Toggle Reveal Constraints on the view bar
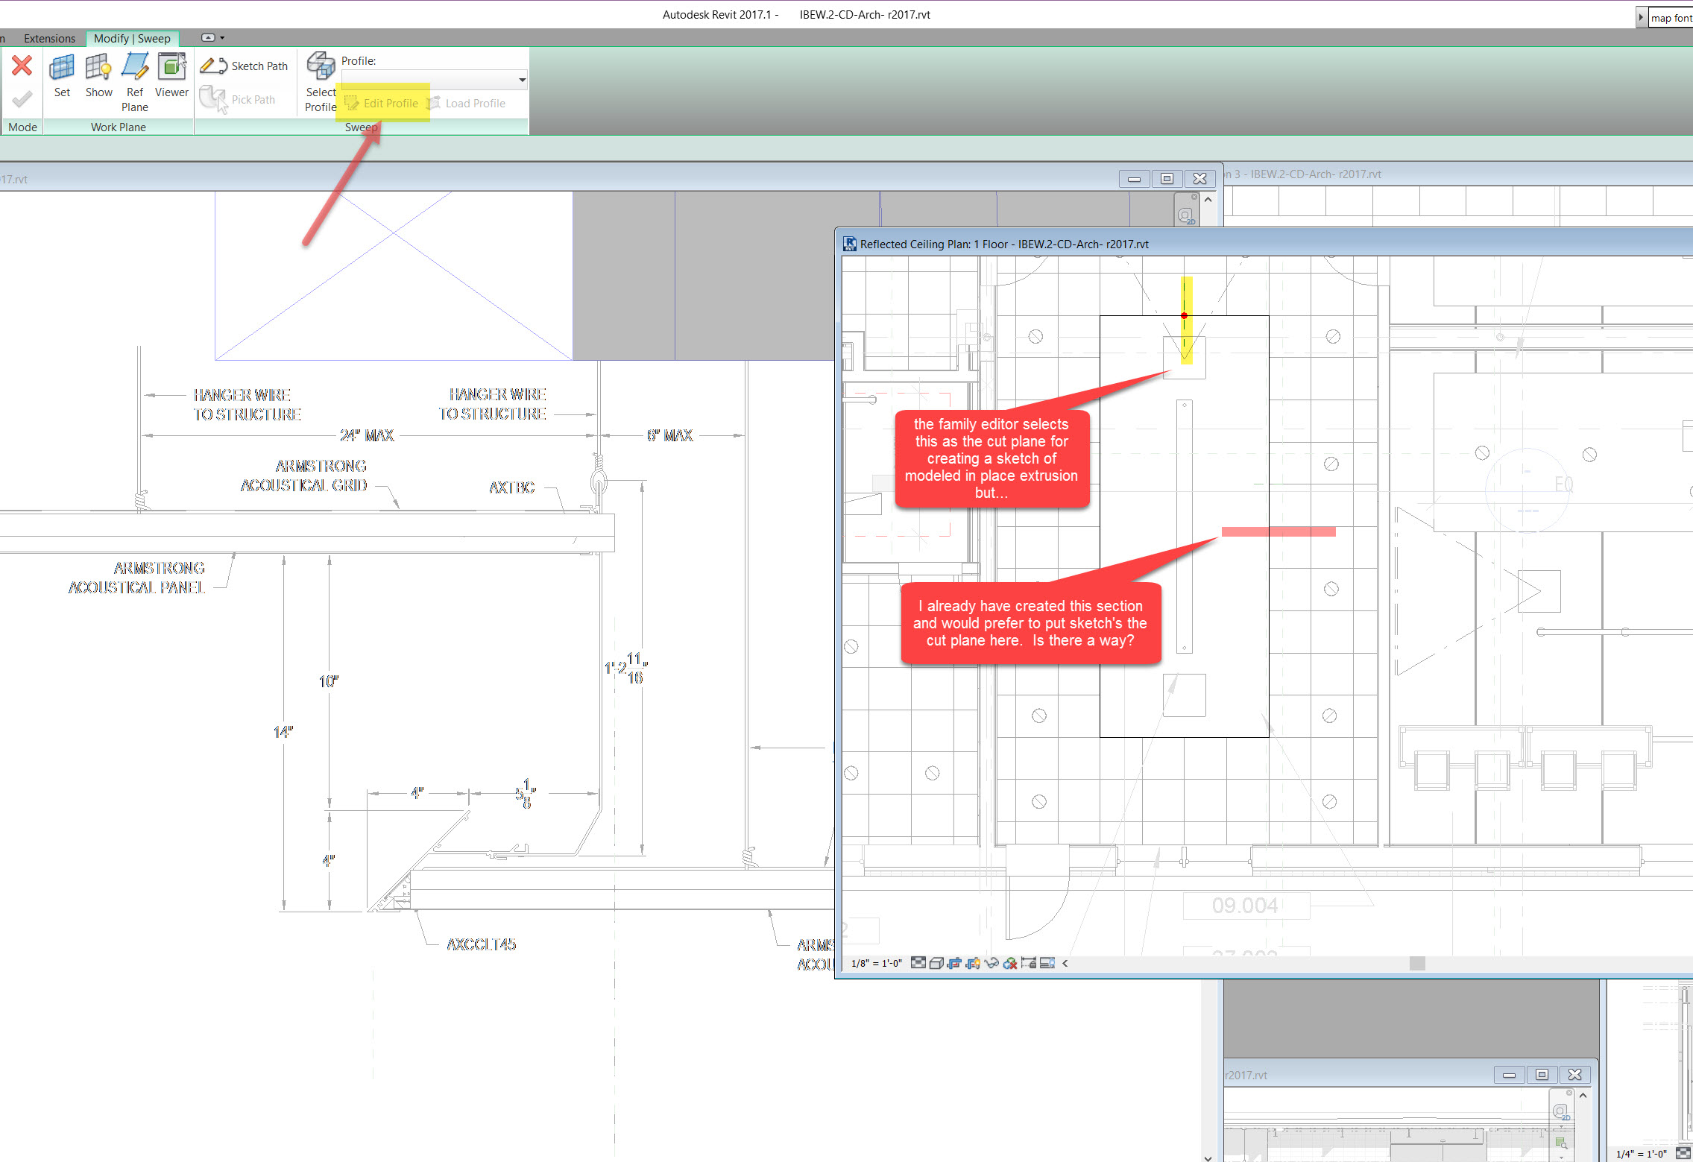This screenshot has height=1162, width=1693. [1029, 962]
